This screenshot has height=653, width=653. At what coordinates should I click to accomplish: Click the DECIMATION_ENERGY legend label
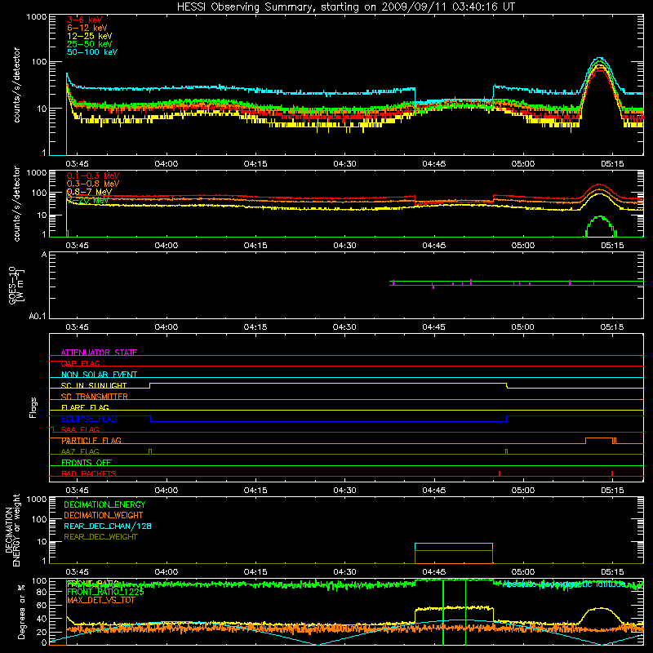pos(104,504)
